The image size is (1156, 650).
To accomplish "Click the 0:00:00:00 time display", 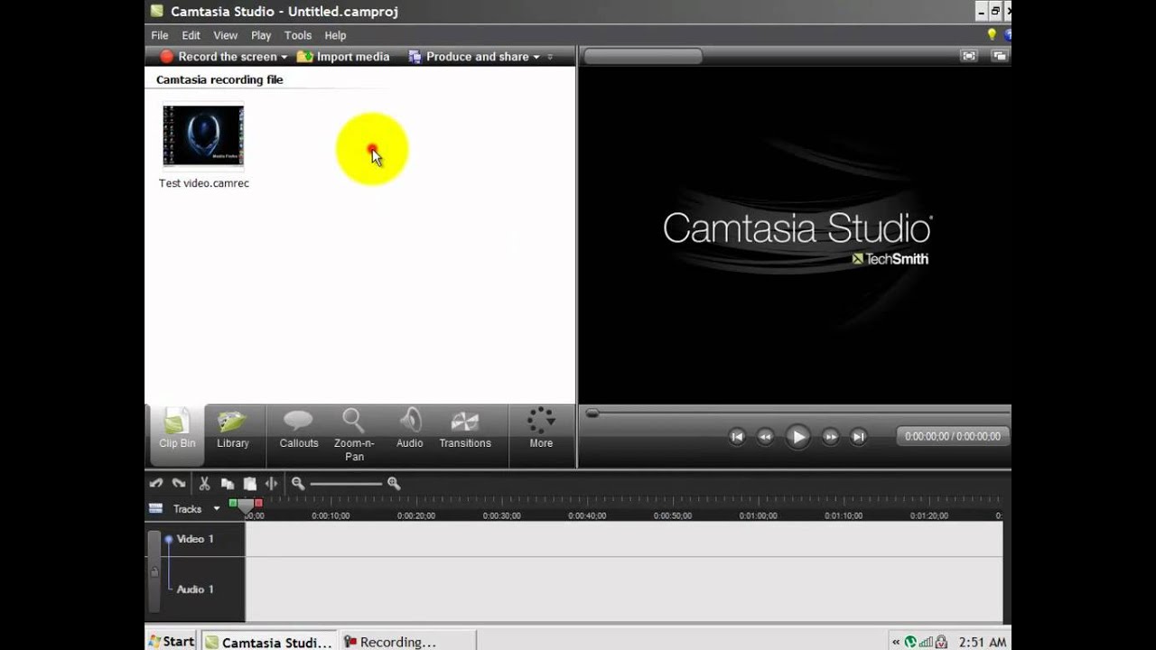I will point(953,436).
